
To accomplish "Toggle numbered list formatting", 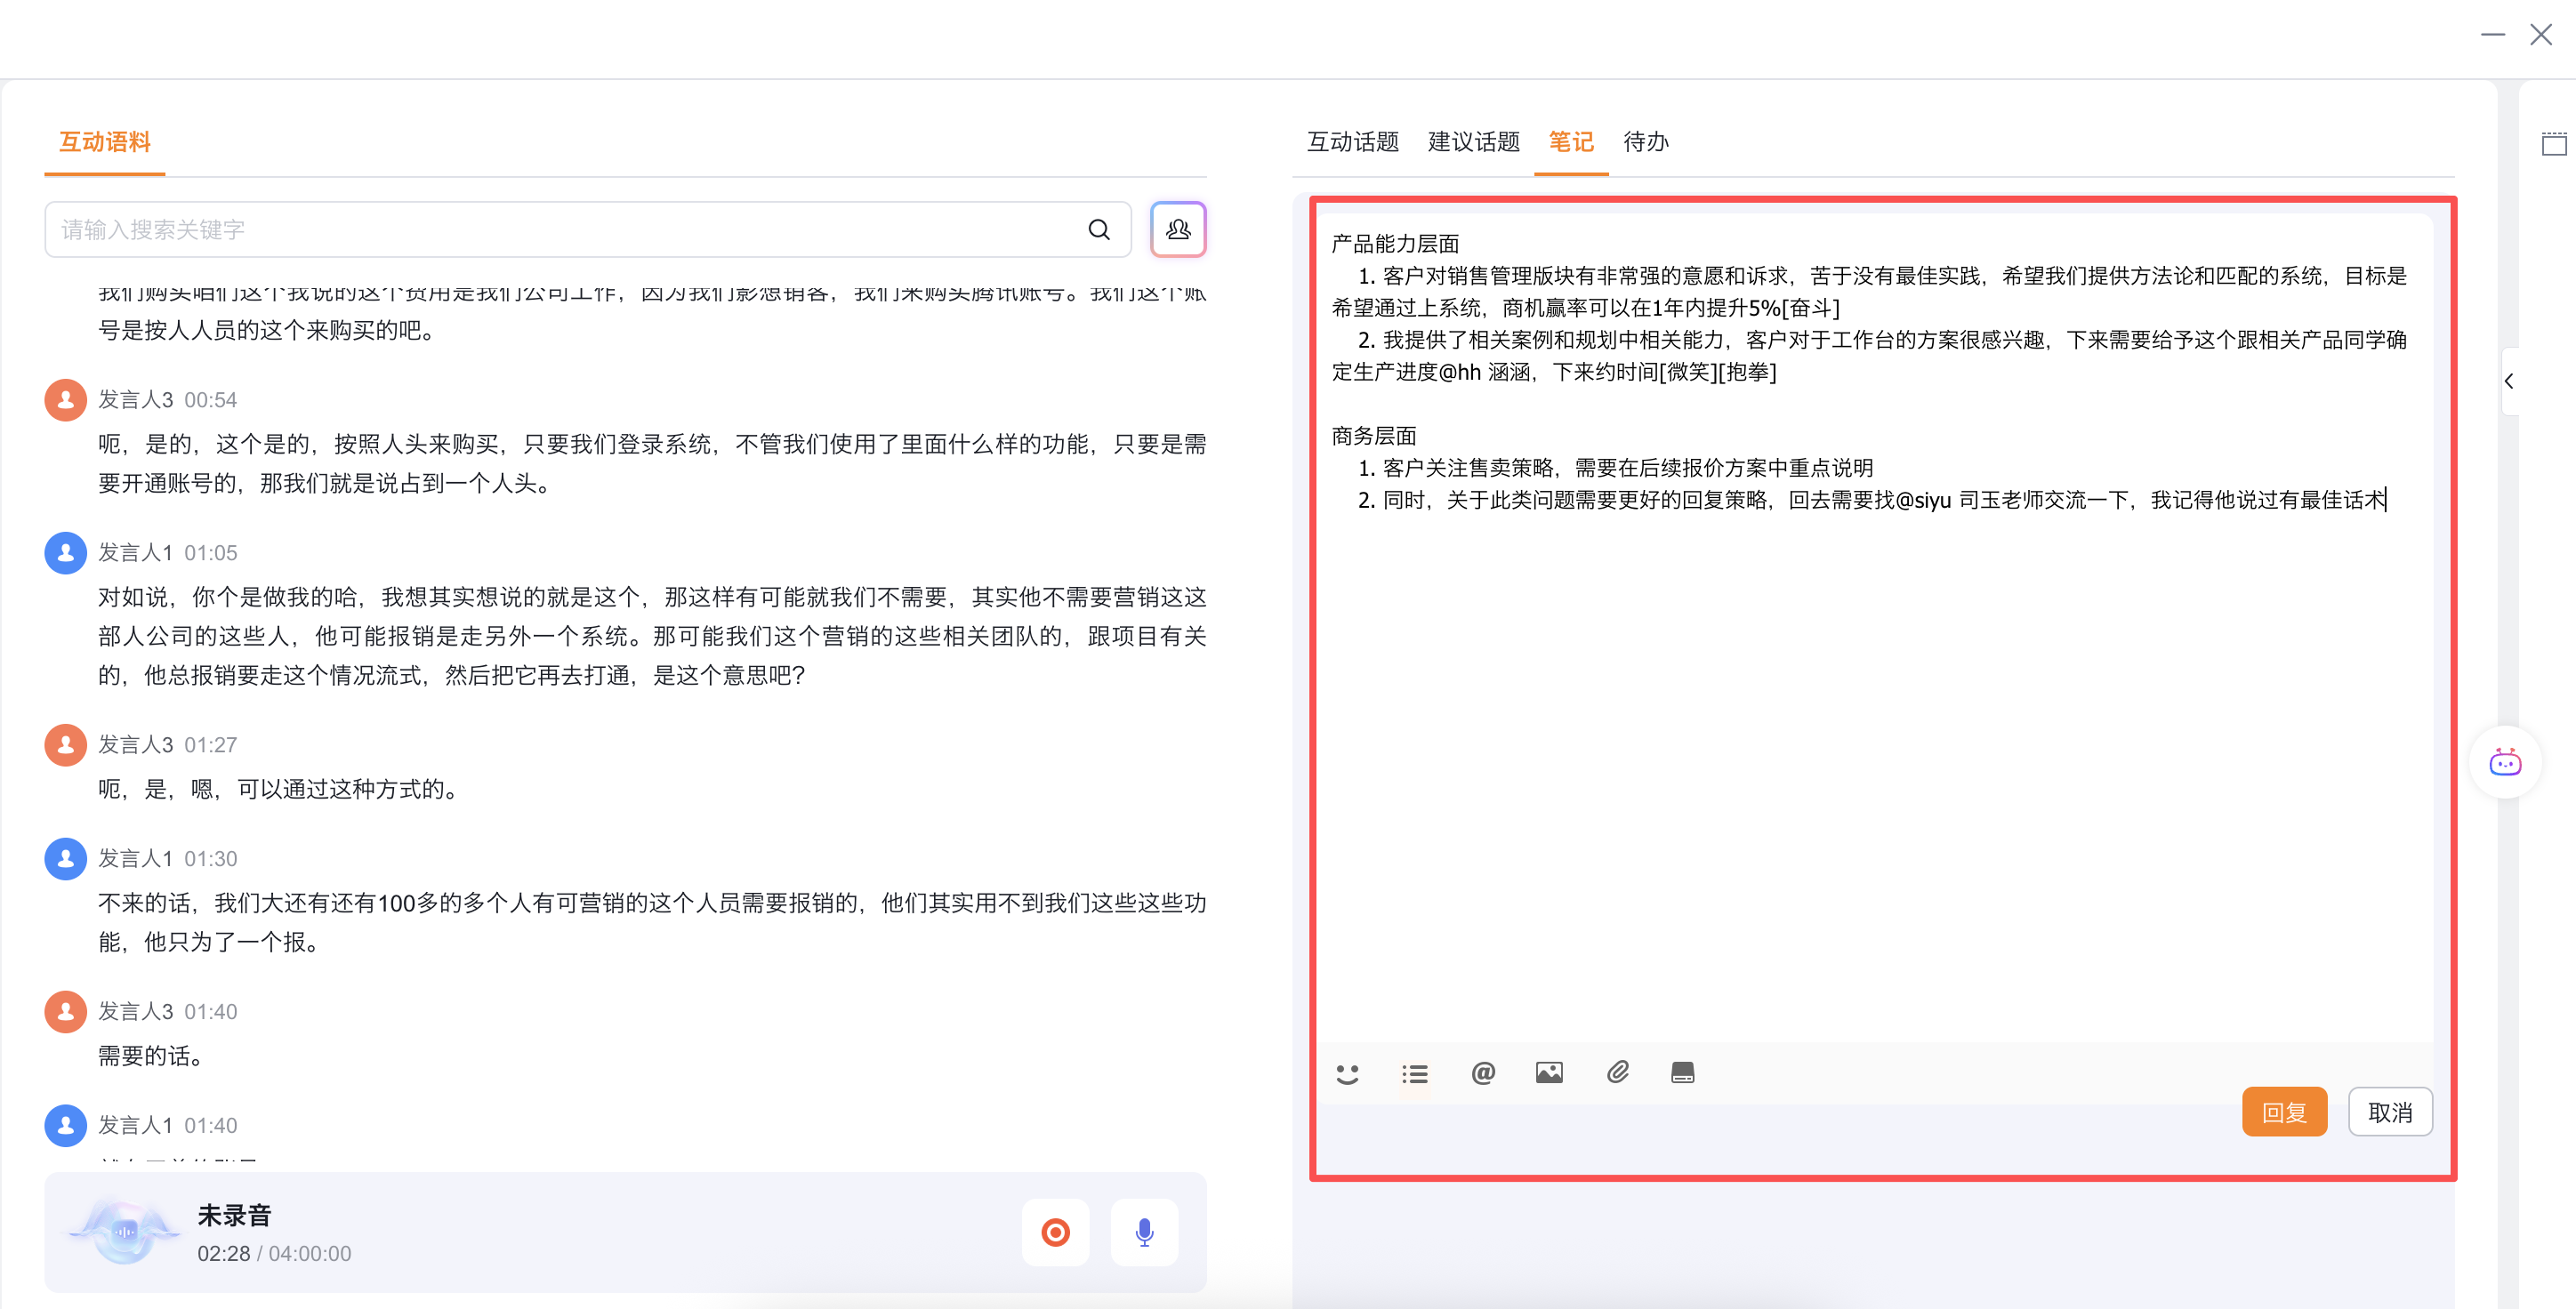I will click(x=1414, y=1074).
